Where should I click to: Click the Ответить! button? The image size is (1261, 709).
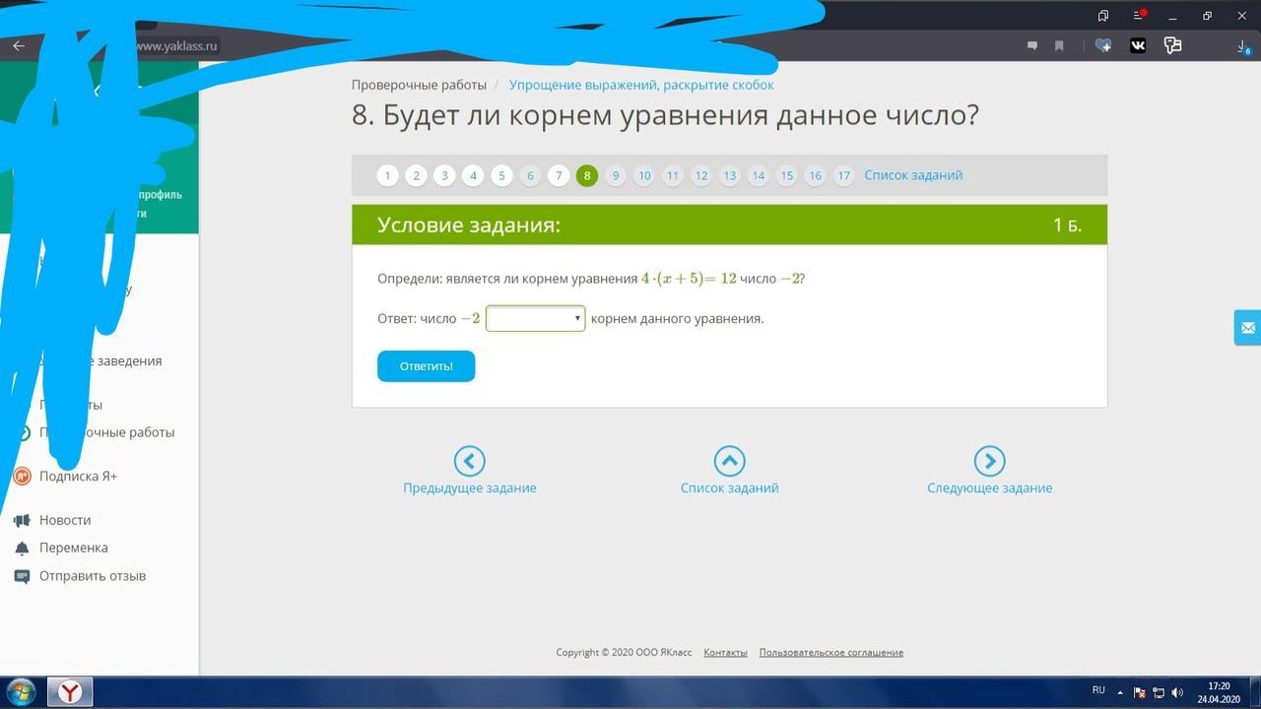coord(426,366)
